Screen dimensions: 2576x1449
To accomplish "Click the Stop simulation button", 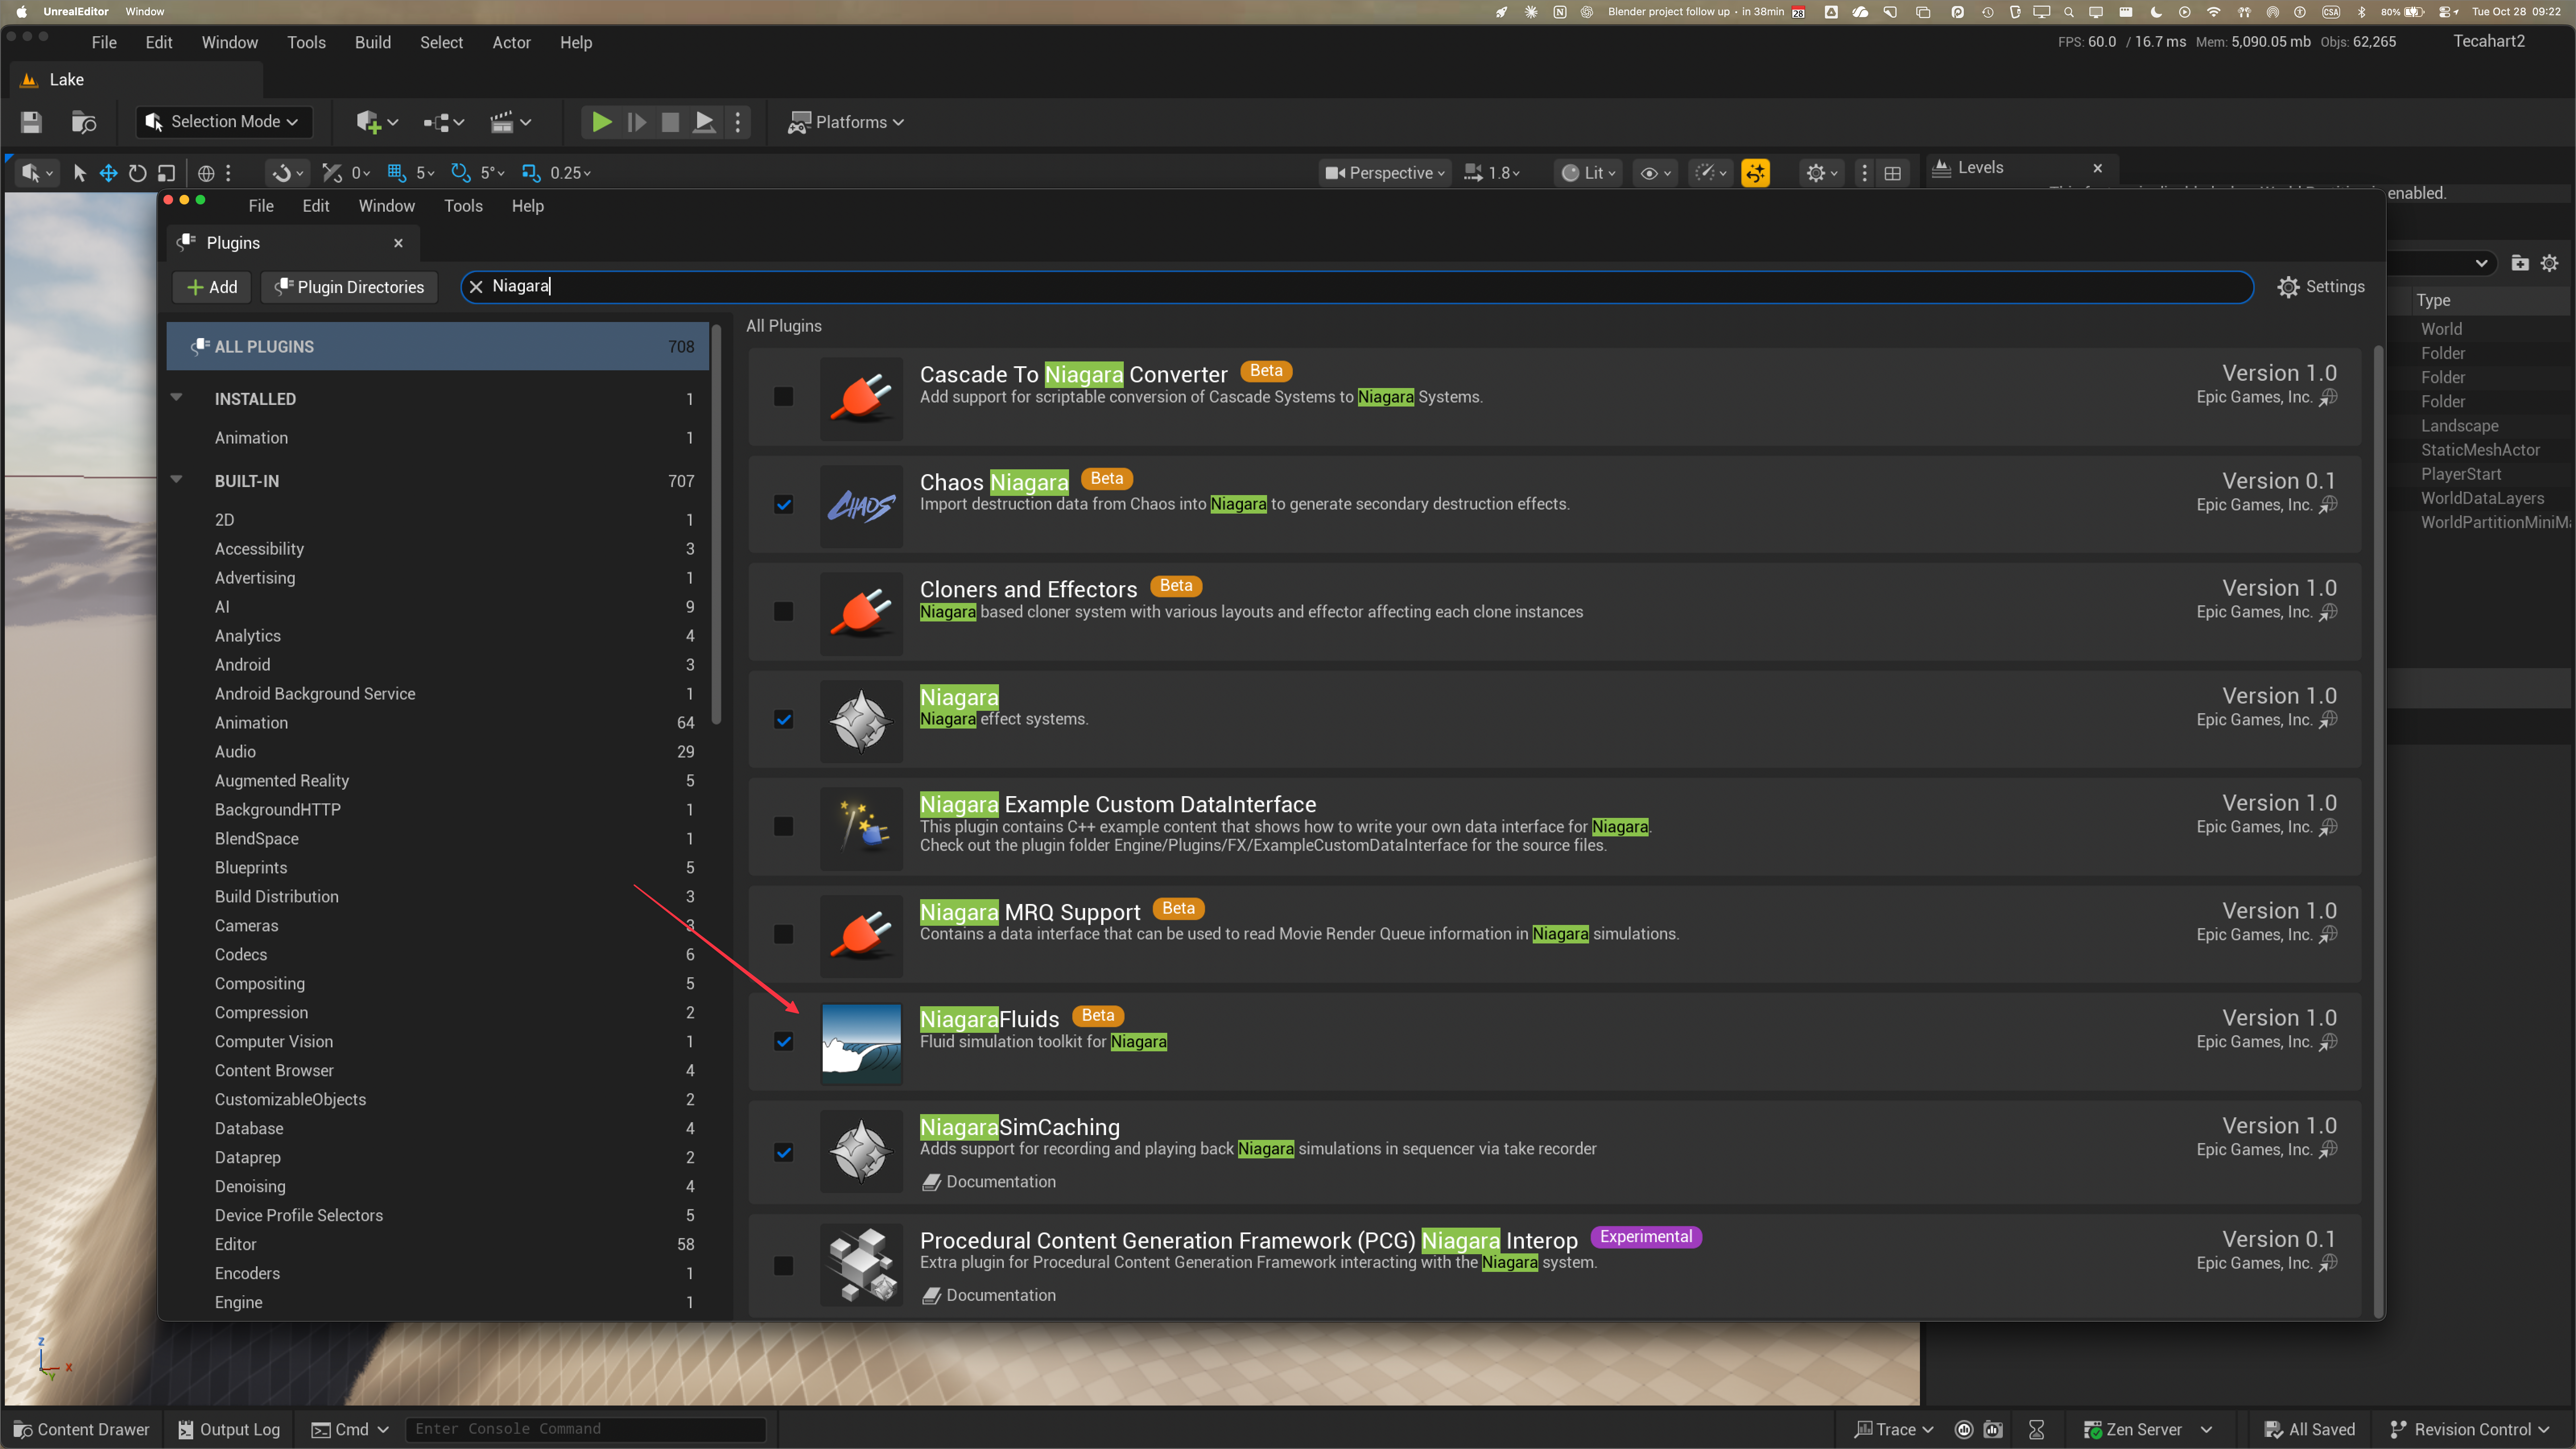I will (670, 122).
